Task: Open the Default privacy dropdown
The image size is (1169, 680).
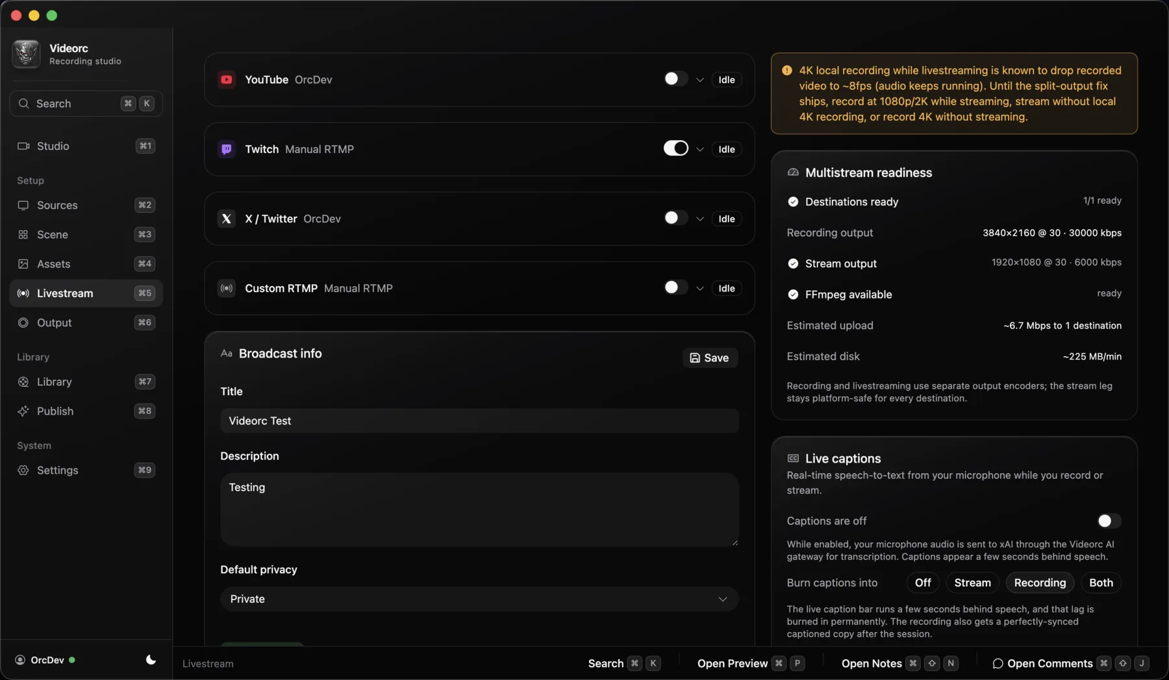Action: pyautogui.click(x=479, y=599)
